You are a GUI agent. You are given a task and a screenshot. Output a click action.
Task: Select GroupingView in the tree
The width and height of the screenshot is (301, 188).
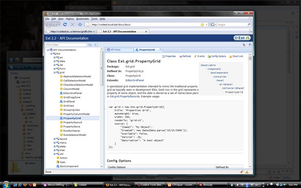pos(71,110)
